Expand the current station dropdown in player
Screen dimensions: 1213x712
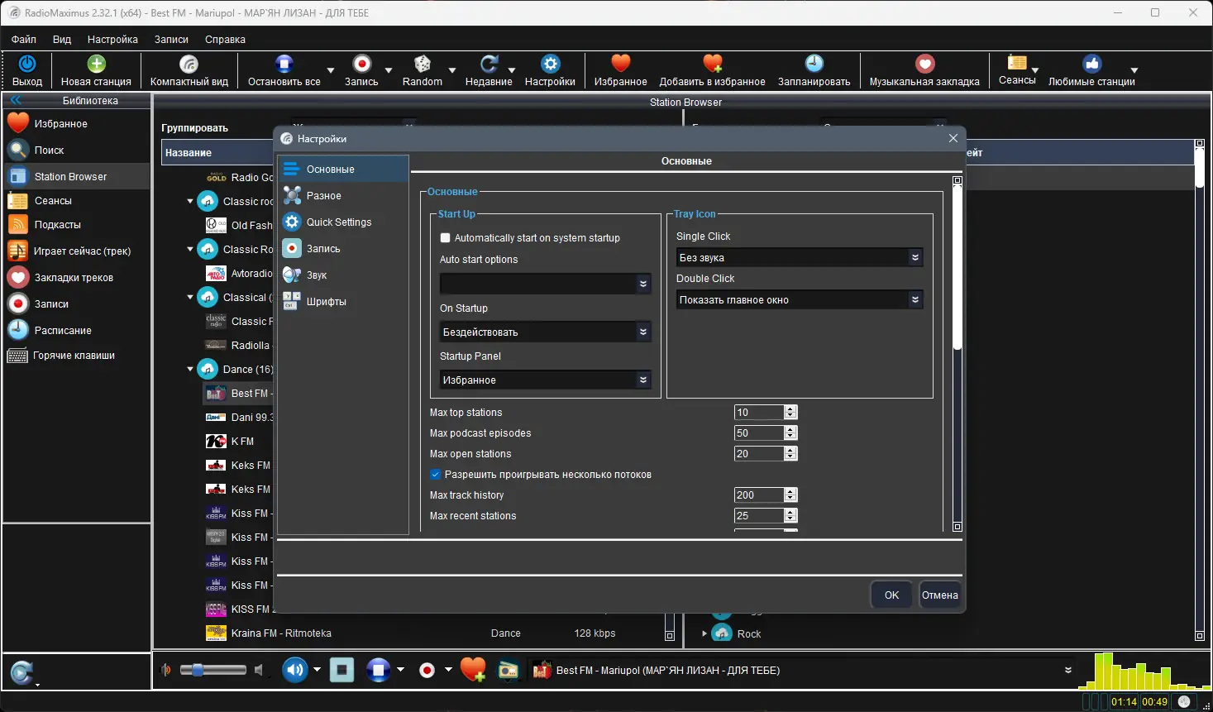[x=1068, y=670]
